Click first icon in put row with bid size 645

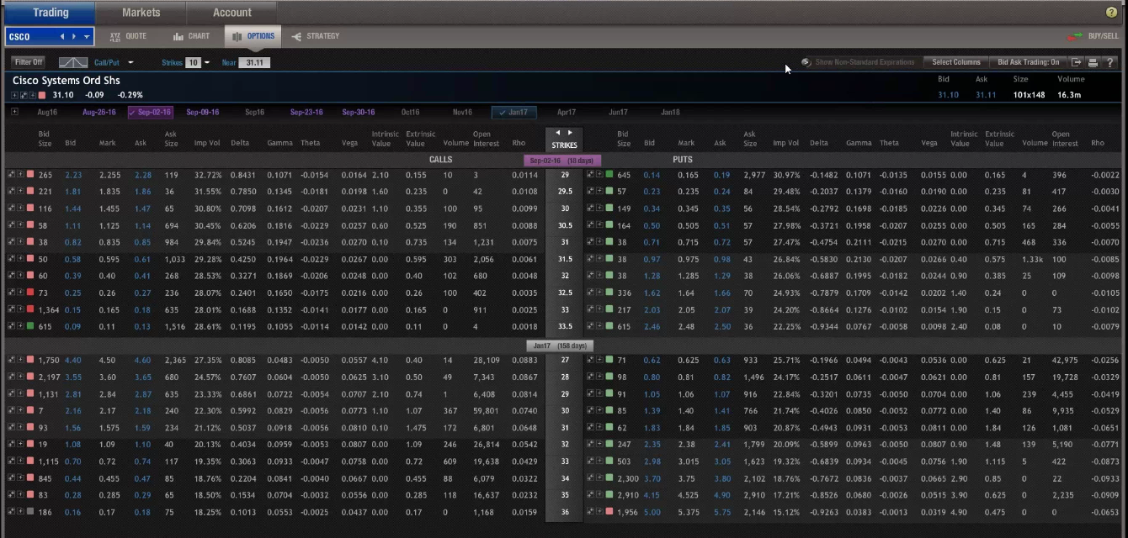pyautogui.click(x=590, y=175)
